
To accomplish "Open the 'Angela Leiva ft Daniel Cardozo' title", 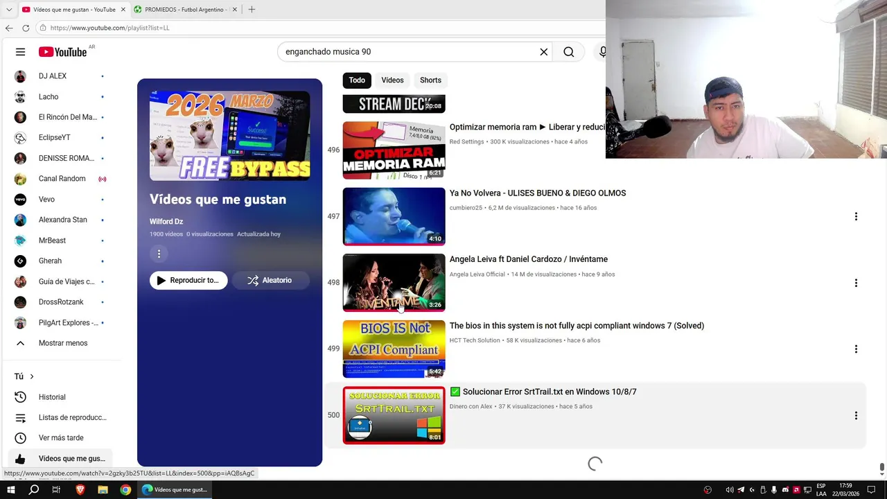I will coord(529,259).
